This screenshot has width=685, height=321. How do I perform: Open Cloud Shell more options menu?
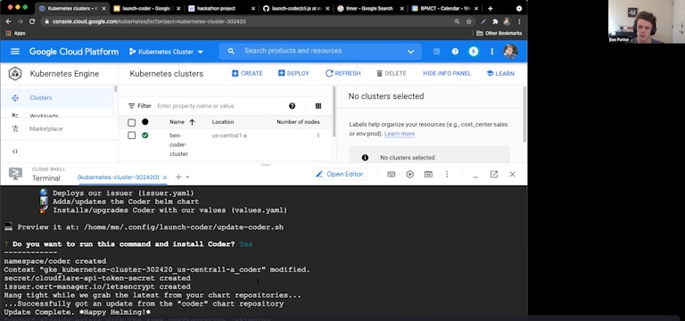pyautogui.click(x=447, y=174)
